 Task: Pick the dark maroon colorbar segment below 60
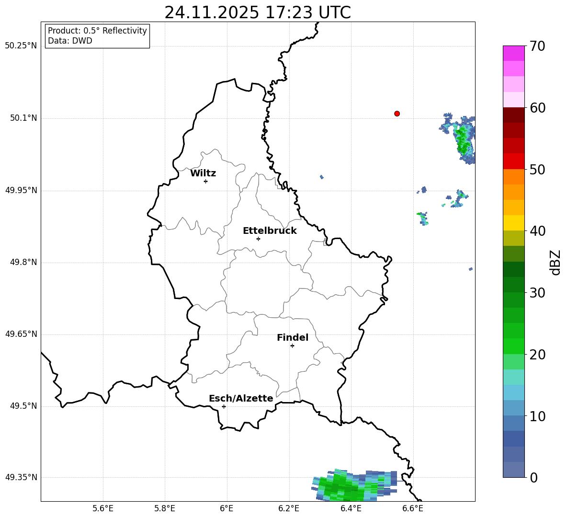pyautogui.click(x=513, y=115)
